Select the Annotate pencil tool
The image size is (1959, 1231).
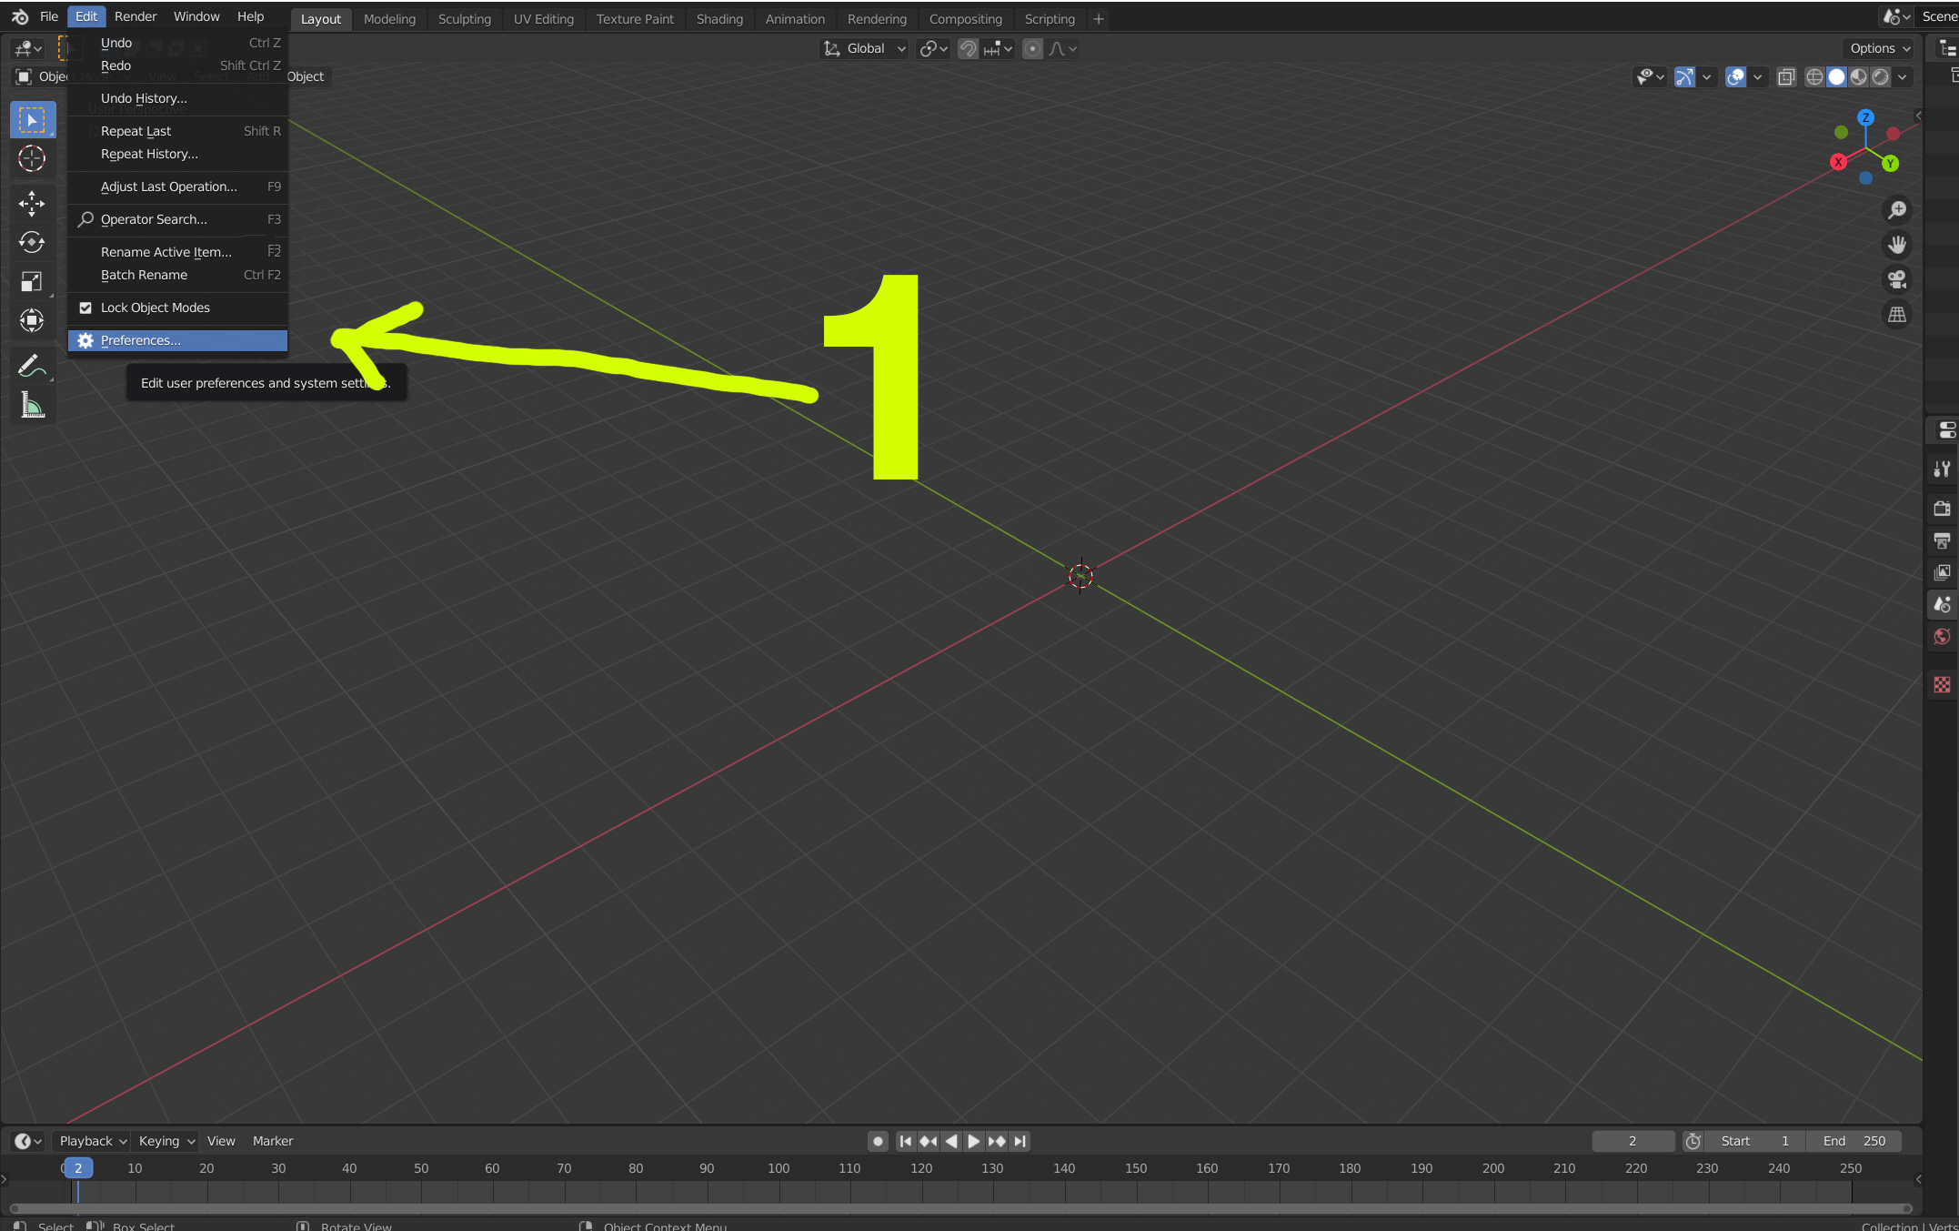click(x=32, y=366)
